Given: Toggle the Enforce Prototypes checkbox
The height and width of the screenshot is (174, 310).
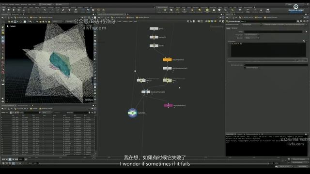Looking at the screenshot, I should [x=245, y=68].
